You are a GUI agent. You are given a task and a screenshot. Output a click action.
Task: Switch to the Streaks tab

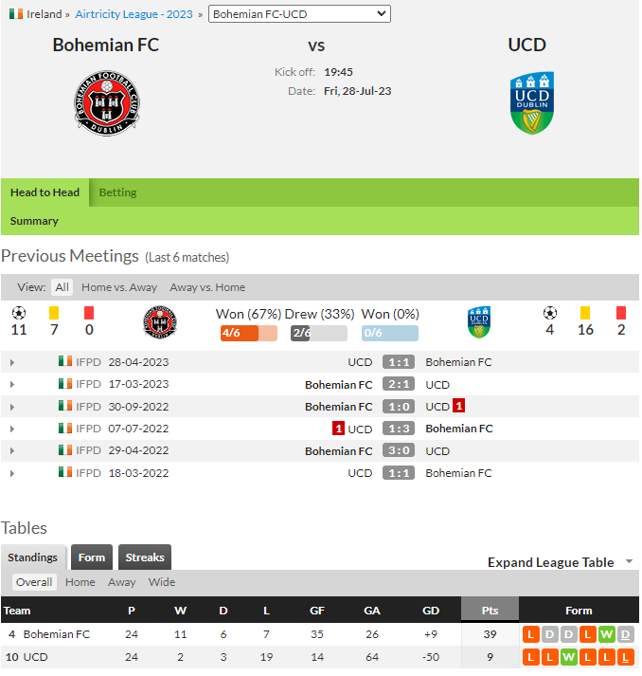pos(145,557)
